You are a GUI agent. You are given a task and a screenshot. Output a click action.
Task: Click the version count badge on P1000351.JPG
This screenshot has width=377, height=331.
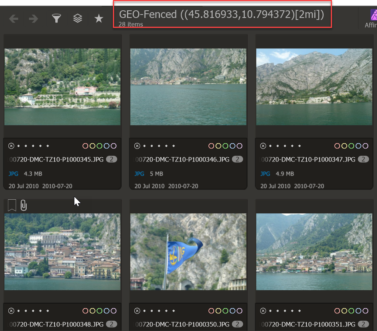click(x=364, y=324)
